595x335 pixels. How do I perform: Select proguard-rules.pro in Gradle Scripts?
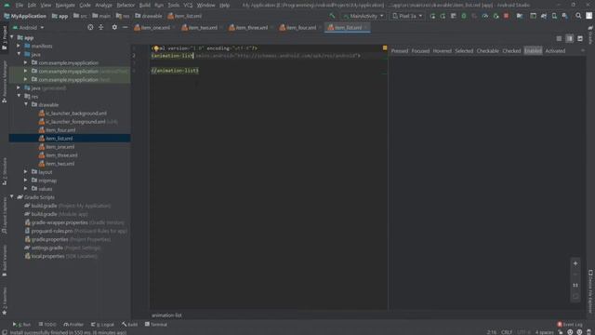(x=52, y=231)
